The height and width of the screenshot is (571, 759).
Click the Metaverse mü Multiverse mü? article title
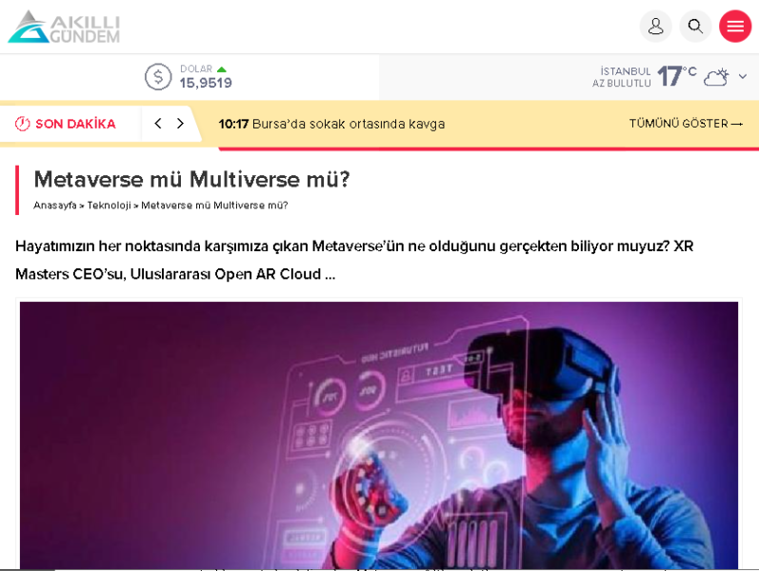191,180
